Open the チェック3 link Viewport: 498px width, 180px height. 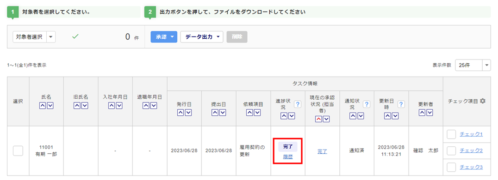point(471,167)
